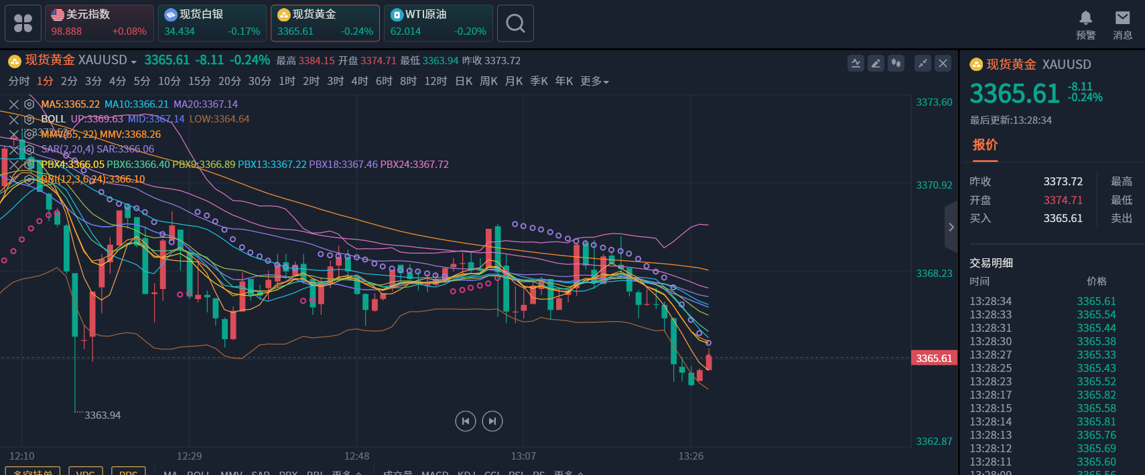Open settings gear for BBI indicator
1145x475 pixels.
(29, 179)
